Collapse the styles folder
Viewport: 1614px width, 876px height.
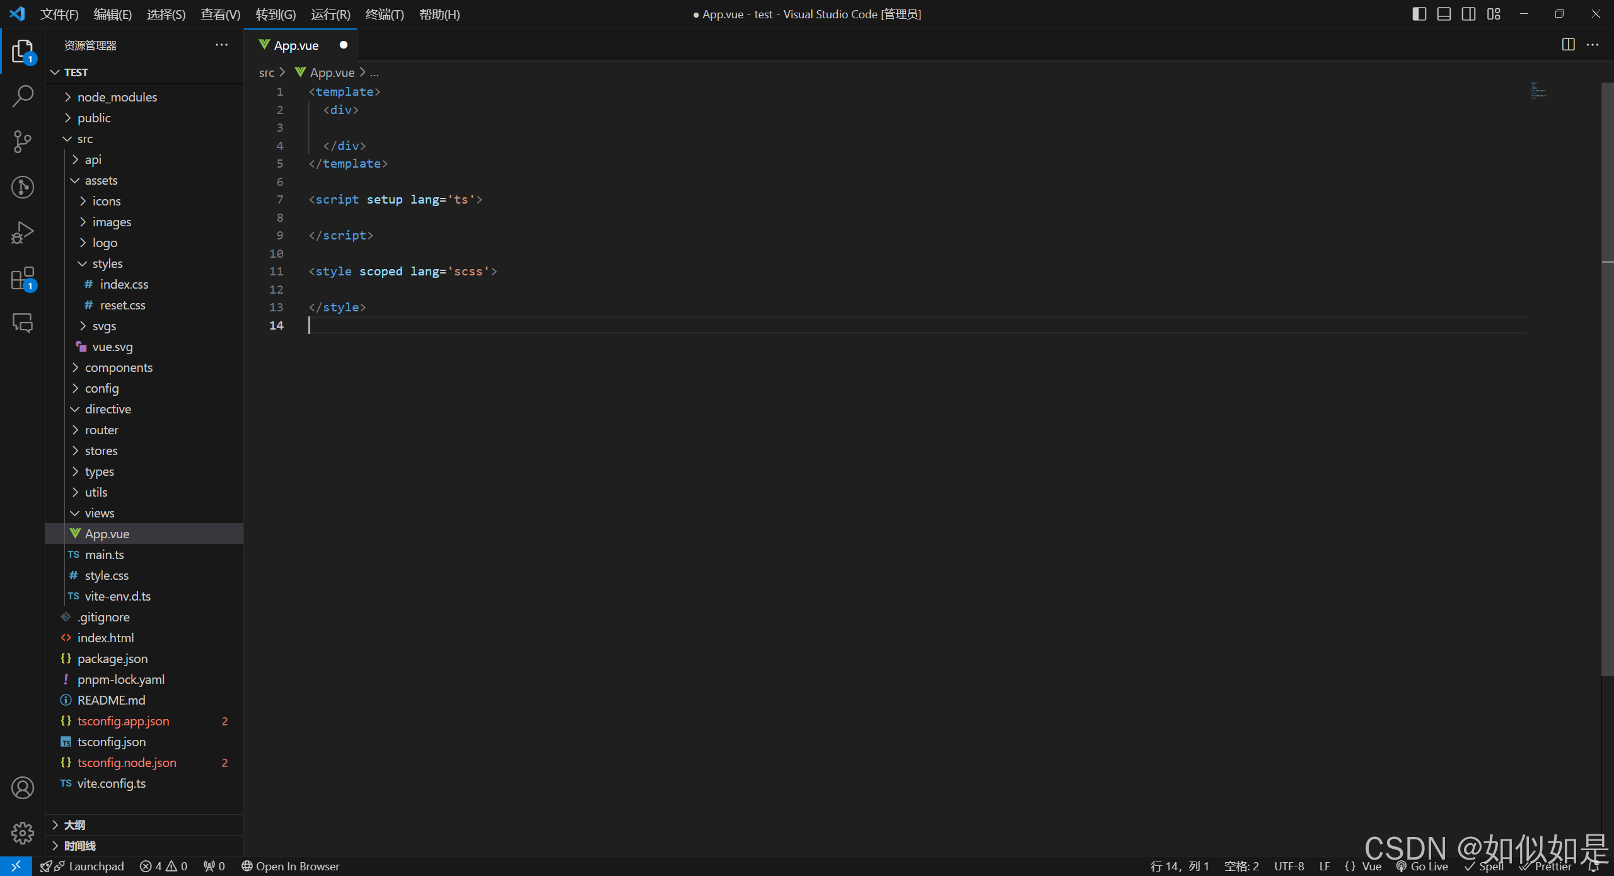click(107, 263)
